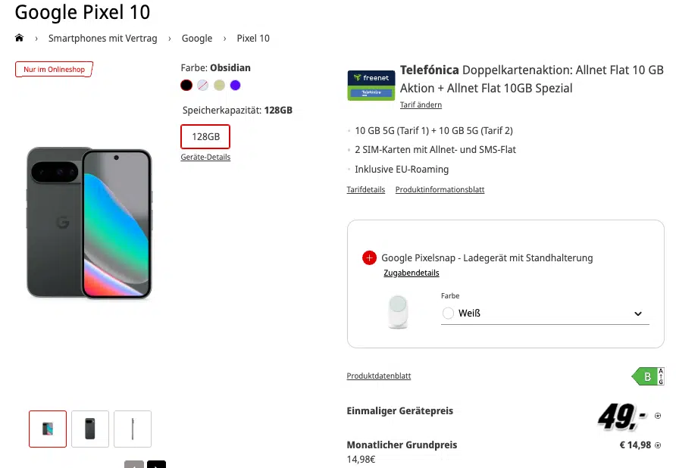Click the info icon beside the 49,- price
The height and width of the screenshot is (468, 676).
(657, 416)
